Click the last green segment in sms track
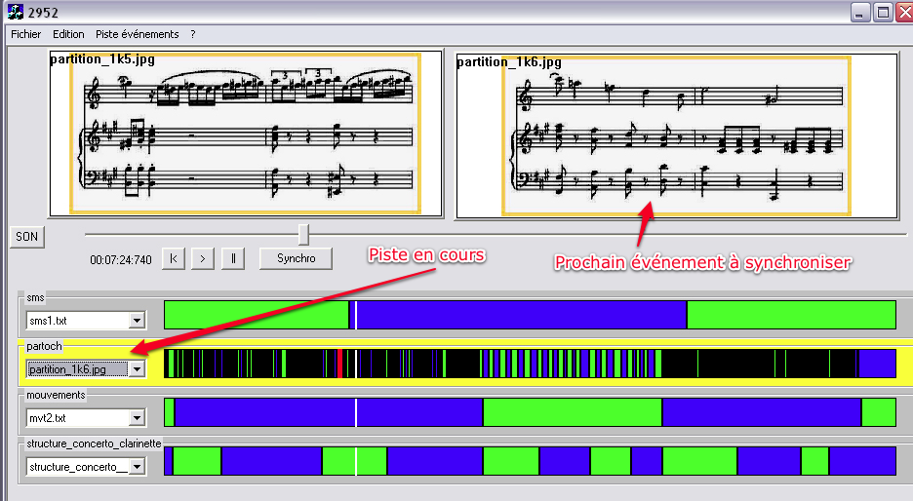The width and height of the screenshot is (913, 501). [x=791, y=315]
